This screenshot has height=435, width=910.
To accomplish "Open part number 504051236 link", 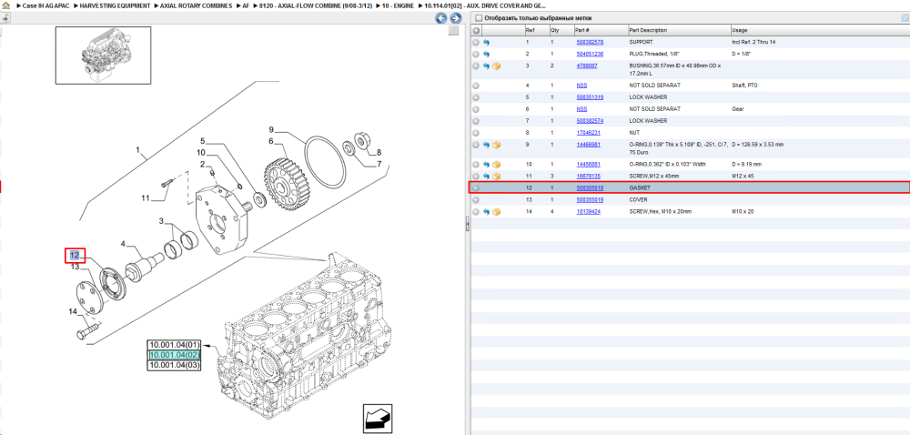I will (x=590, y=54).
